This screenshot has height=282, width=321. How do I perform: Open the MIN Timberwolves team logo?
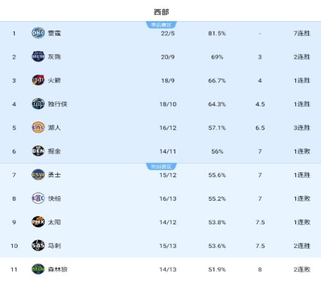38,269
